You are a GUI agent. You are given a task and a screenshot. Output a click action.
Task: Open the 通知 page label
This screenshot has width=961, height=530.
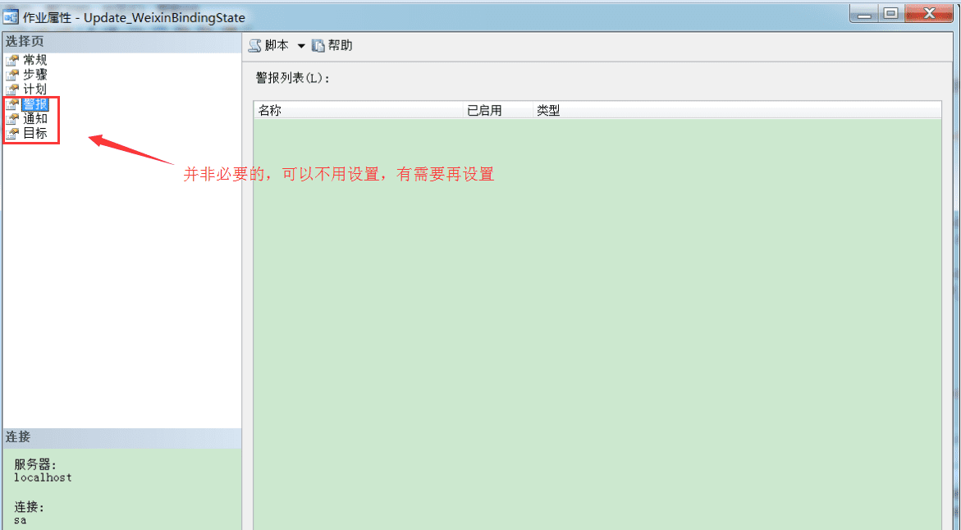pos(35,119)
